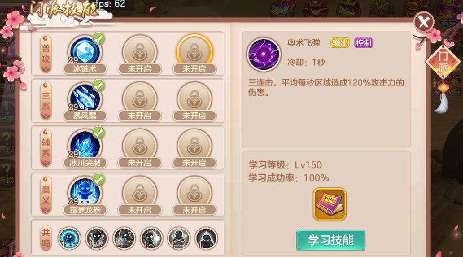Select the 冰川尖刺 glacier spike skill icon
Viewport: 463px width, 257px height.
tap(85, 146)
